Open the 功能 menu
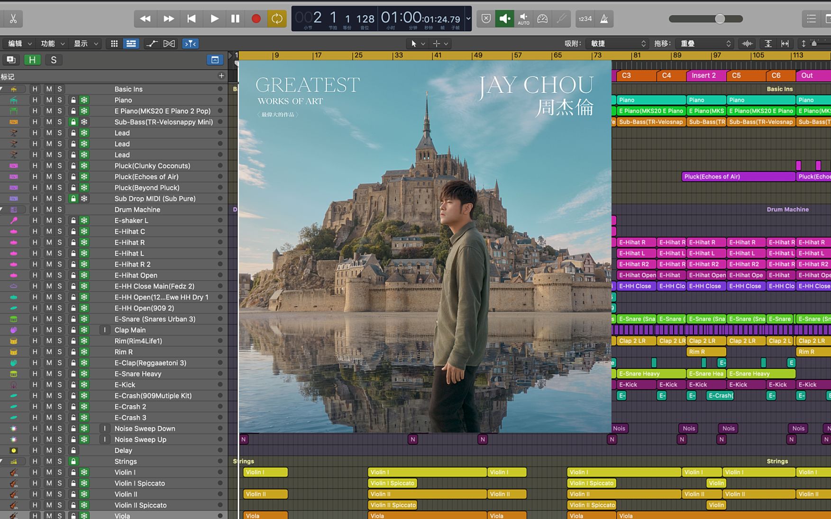Image resolution: width=831 pixels, height=519 pixels. click(x=52, y=44)
